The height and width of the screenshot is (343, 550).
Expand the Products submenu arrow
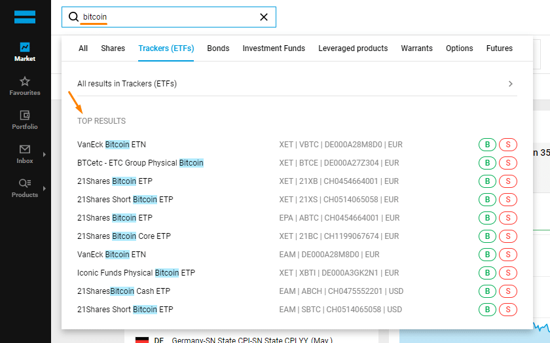click(x=45, y=189)
